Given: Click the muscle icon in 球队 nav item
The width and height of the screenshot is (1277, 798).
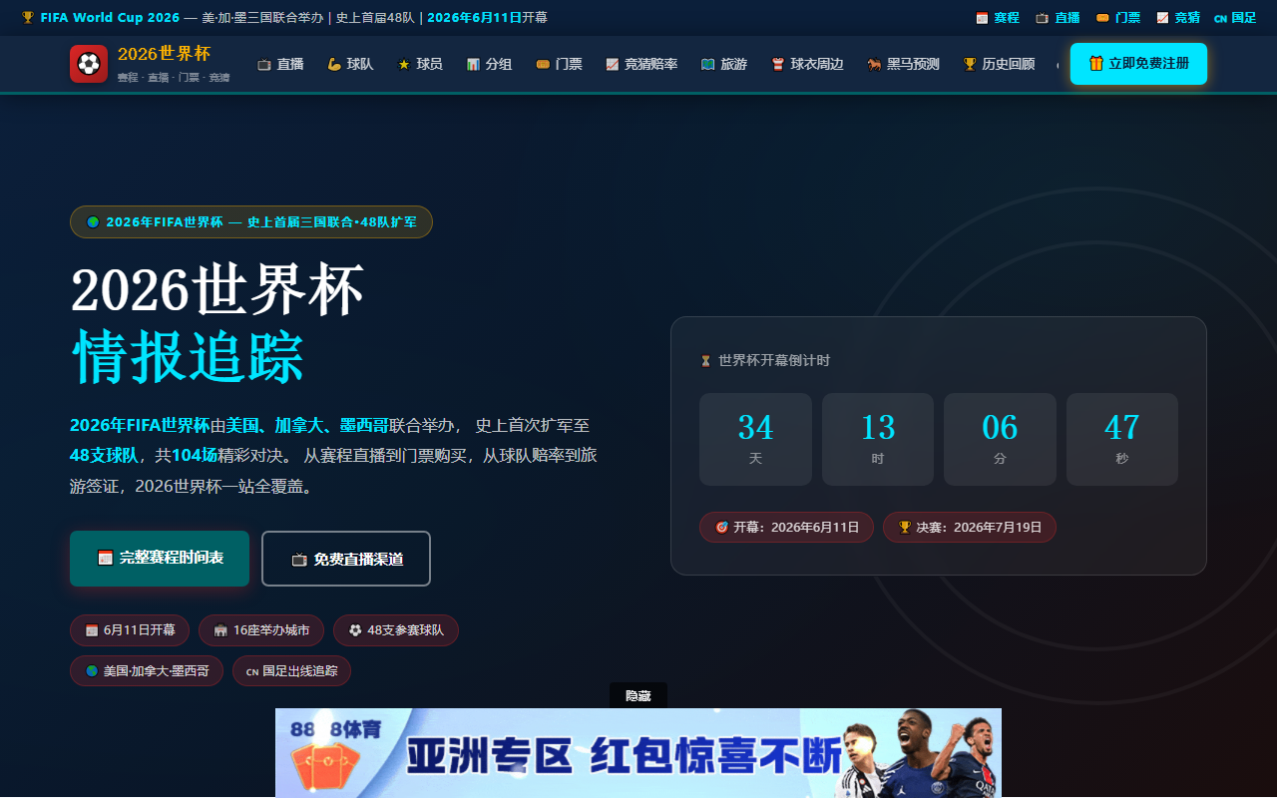Looking at the screenshot, I should click(x=334, y=64).
